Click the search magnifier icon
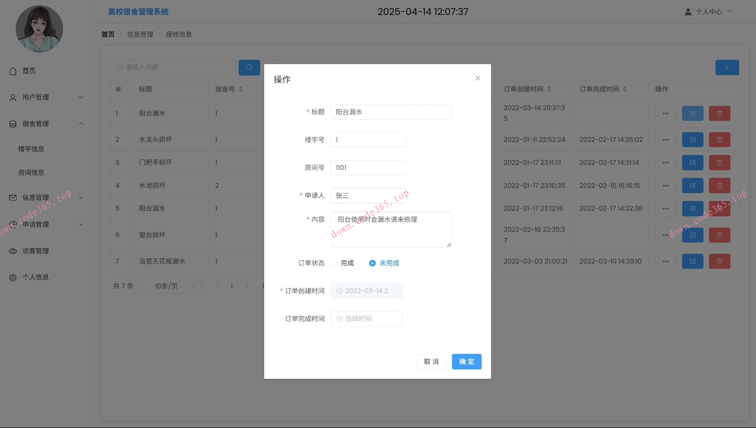This screenshot has width=756, height=428. [x=249, y=67]
